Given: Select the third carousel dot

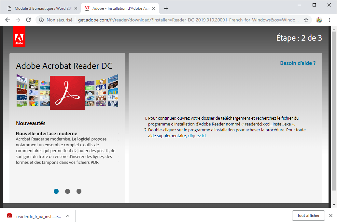Looking at the screenshot, I should click(79, 191).
